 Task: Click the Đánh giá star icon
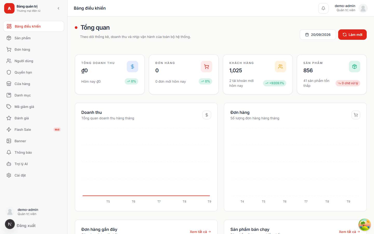click(9, 118)
